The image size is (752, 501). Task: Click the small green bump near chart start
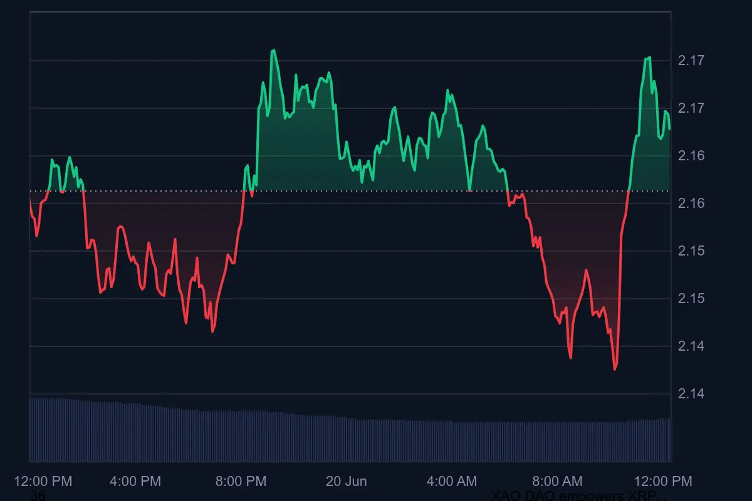point(53,160)
